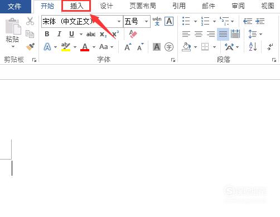The height and width of the screenshot is (217, 280).
Task: Open underline style dropdown arrow
Action: [81, 34]
